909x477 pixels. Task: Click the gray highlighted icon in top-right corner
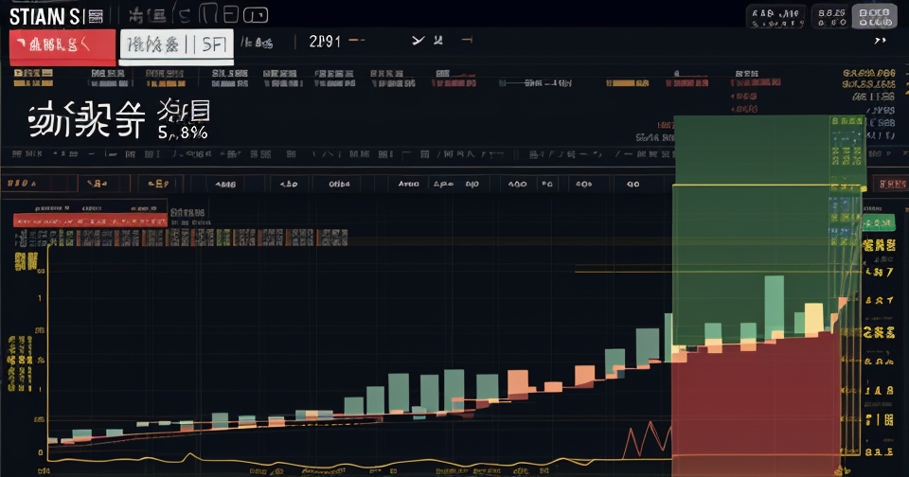click(873, 16)
